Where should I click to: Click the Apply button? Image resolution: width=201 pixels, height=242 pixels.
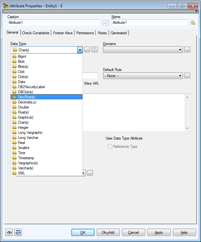click(159, 232)
